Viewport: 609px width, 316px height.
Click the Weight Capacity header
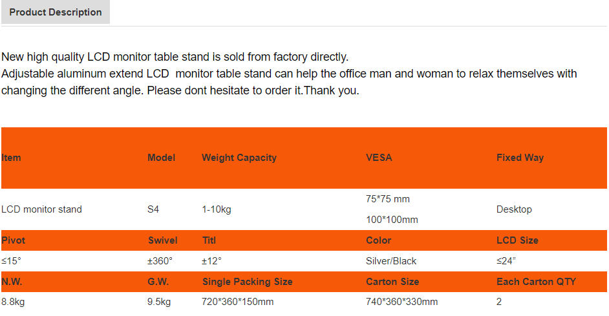coord(239,158)
